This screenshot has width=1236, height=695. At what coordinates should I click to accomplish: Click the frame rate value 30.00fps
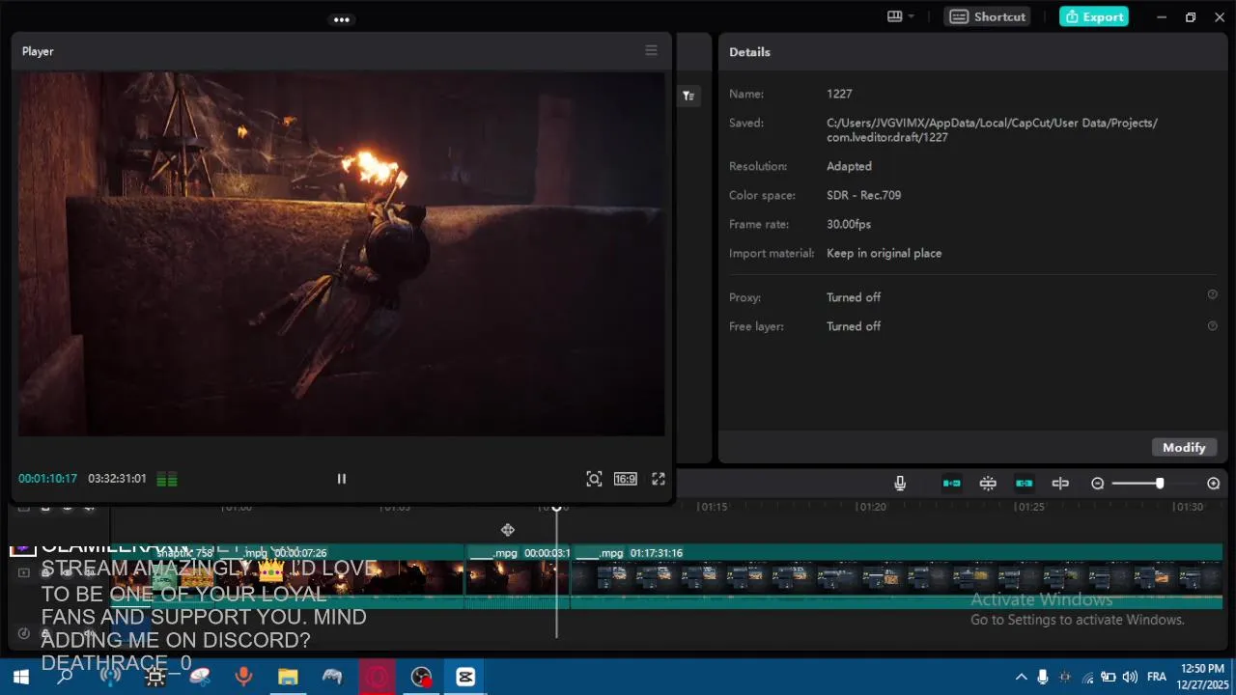pos(849,224)
